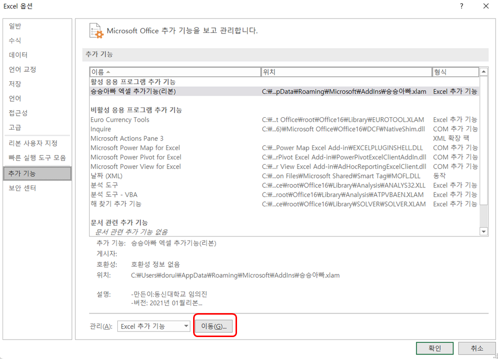Go to 언어 교정 settings
The height and width of the screenshot is (359, 498).
pos(37,69)
